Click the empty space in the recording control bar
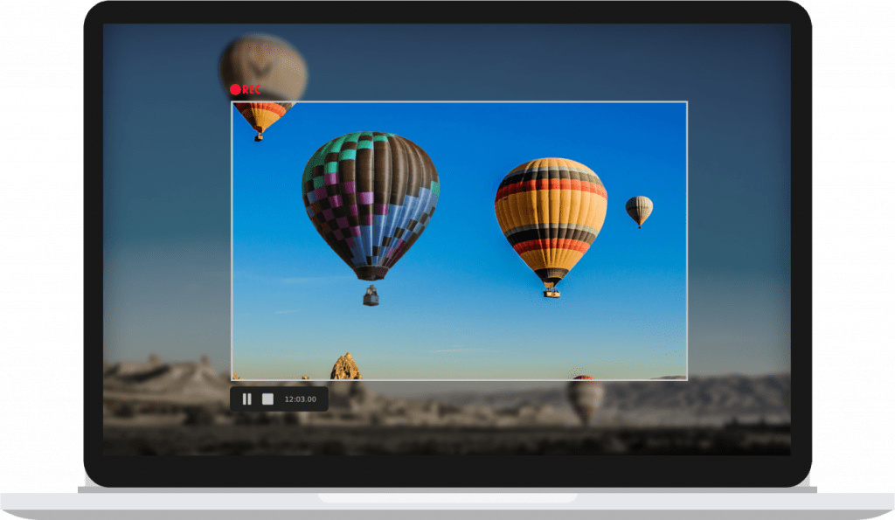 pos(323,399)
